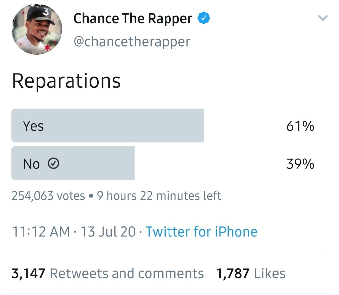The image size is (339, 295).
Task: View the 3,147 Retweets and comments
Action: tap(108, 273)
